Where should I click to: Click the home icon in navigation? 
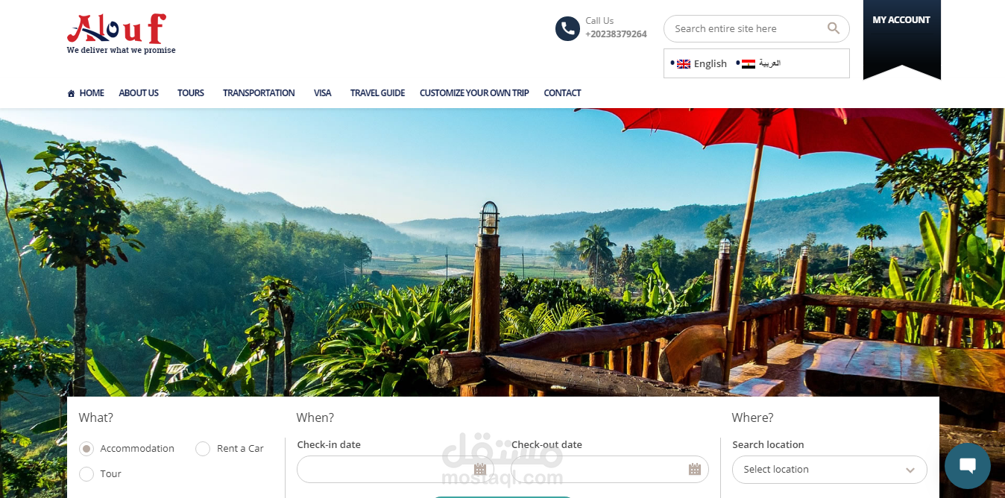71,93
